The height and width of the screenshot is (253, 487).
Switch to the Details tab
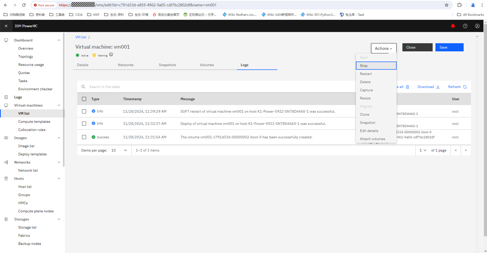tap(93, 65)
